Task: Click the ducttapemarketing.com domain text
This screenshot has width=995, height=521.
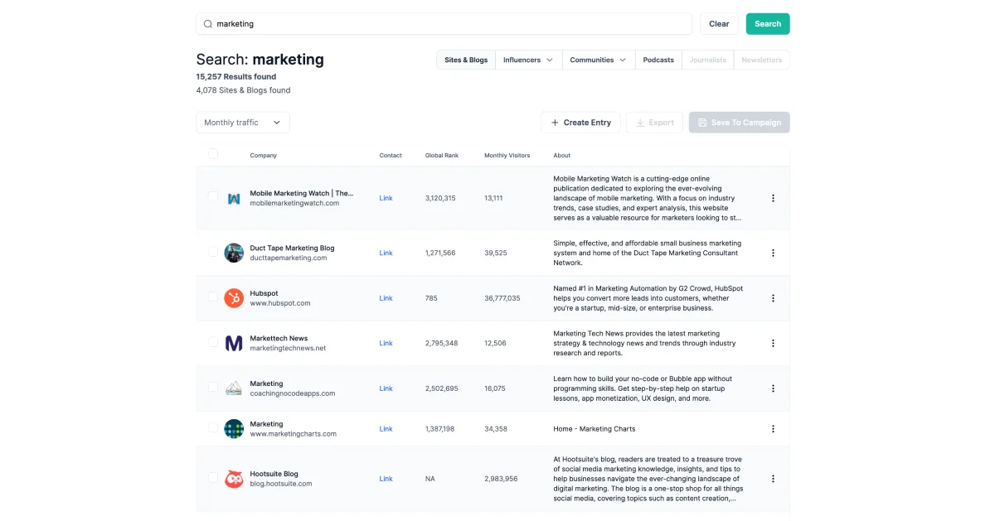Action: click(x=289, y=258)
